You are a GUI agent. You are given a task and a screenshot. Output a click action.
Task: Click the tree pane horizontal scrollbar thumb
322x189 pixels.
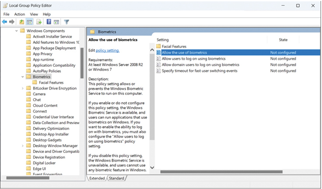click(x=28, y=178)
